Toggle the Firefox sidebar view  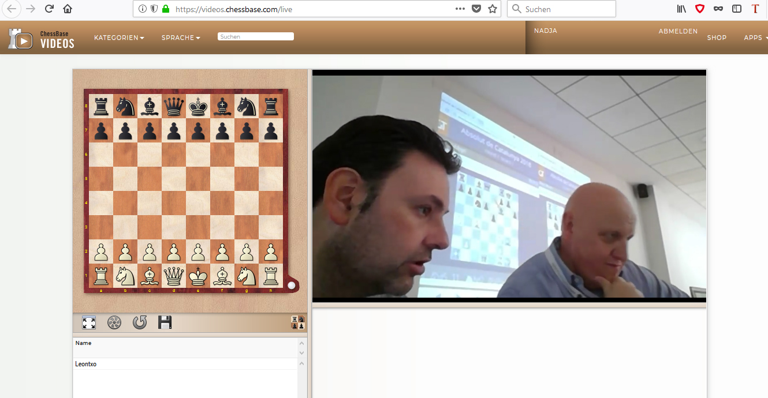[736, 9]
